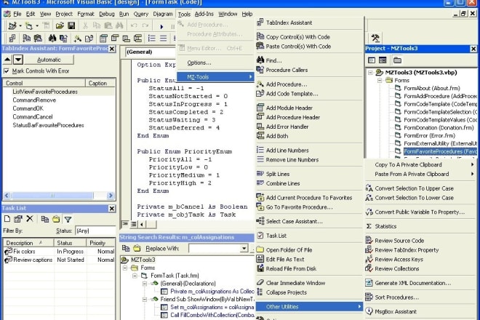
Task: Click the Combine Lines icon
Action: (x=260, y=183)
